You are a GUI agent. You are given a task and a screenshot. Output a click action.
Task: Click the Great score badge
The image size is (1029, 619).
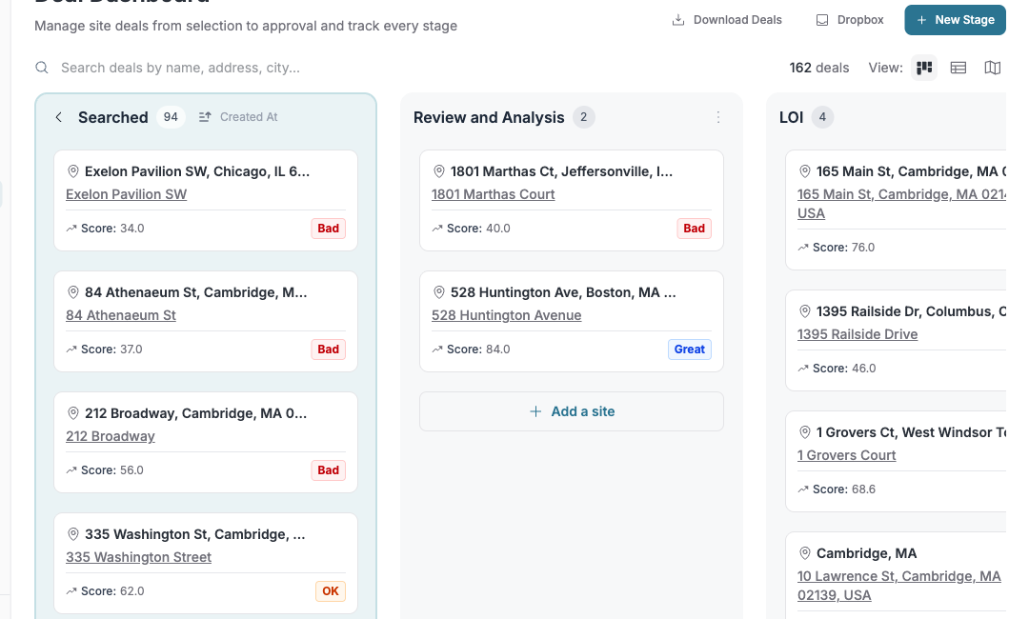coord(689,349)
